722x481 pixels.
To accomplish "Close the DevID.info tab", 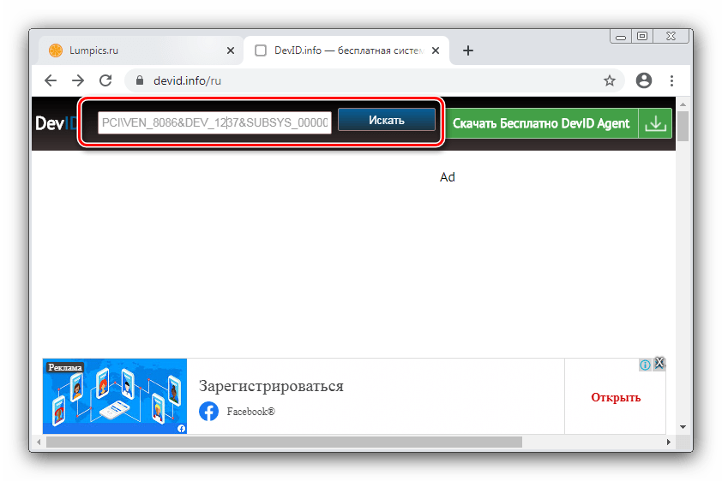I will point(435,50).
